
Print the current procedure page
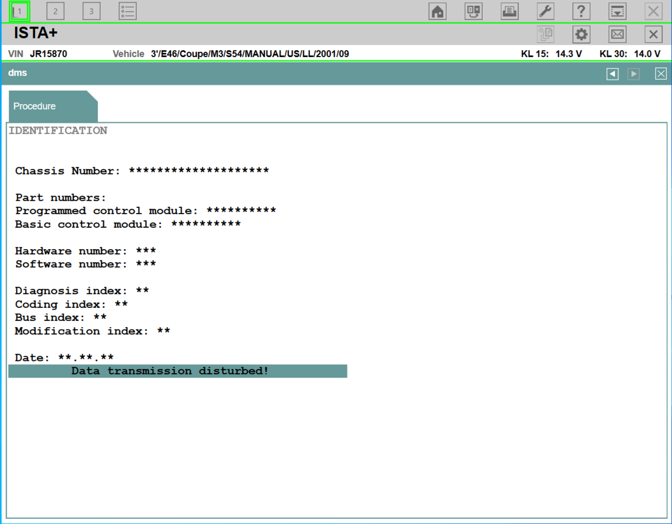(x=510, y=11)
